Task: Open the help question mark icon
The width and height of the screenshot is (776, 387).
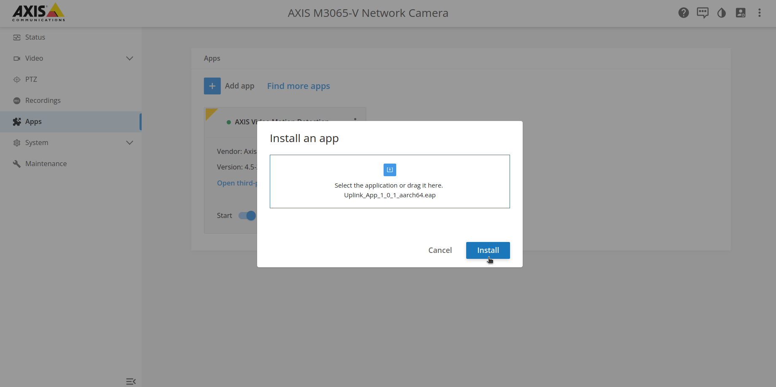Action: tap(683, 13)
